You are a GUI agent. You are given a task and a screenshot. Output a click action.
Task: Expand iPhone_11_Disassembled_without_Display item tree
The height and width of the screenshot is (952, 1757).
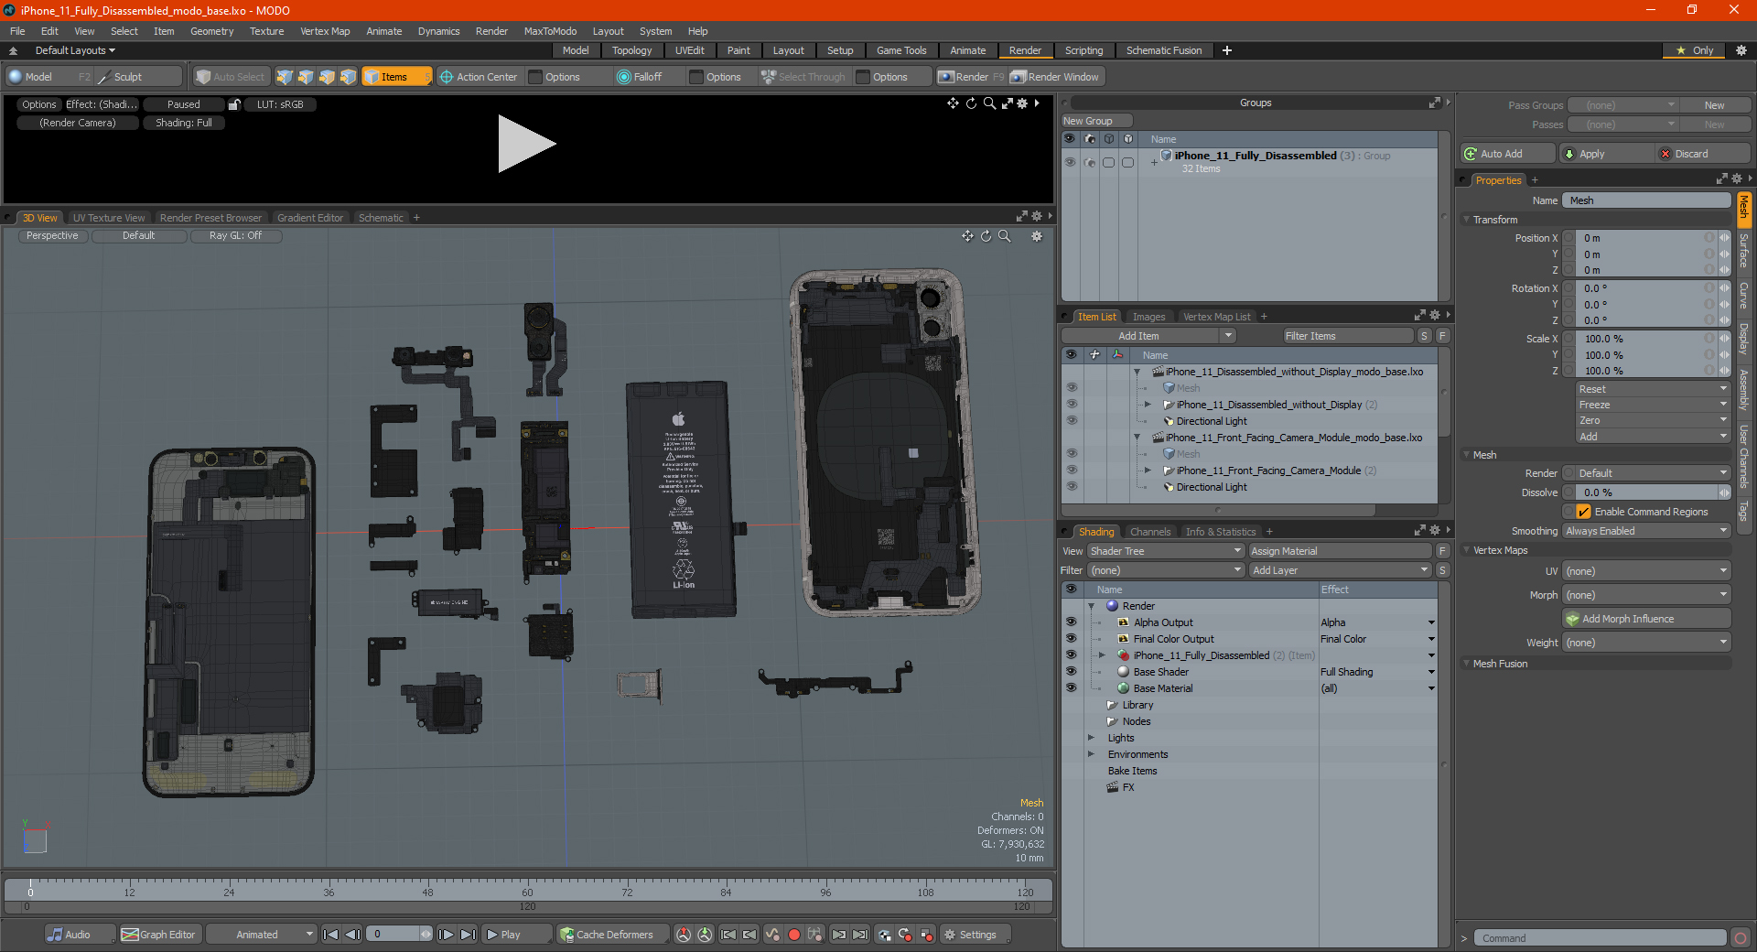(x=1148, y=404)
